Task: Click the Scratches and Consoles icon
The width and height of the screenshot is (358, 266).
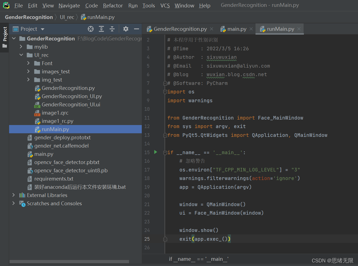Action: point(22,204)
